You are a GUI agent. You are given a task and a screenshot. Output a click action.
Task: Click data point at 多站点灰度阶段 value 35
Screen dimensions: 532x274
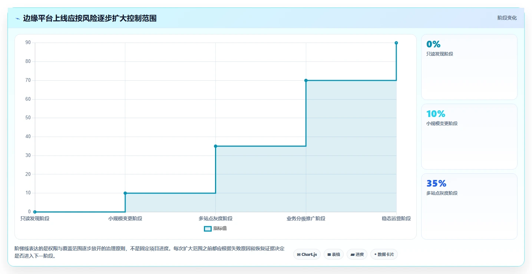click(x=215, y=146)
